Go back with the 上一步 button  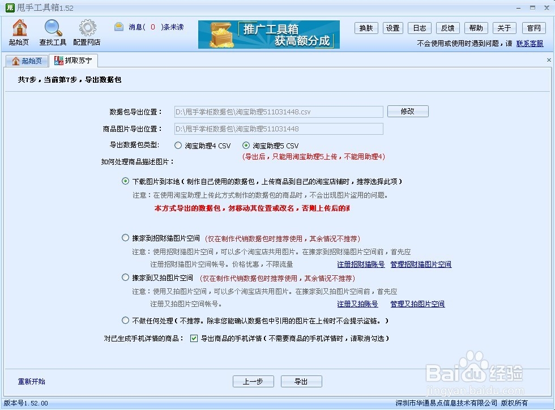click(x=253, y=381)
